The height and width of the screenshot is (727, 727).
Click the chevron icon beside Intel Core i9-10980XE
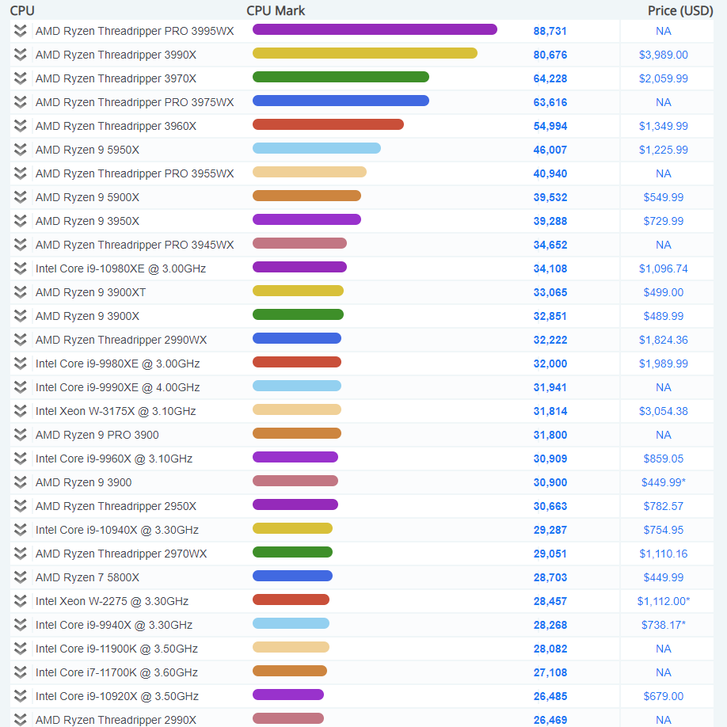(x=20, y=268)
